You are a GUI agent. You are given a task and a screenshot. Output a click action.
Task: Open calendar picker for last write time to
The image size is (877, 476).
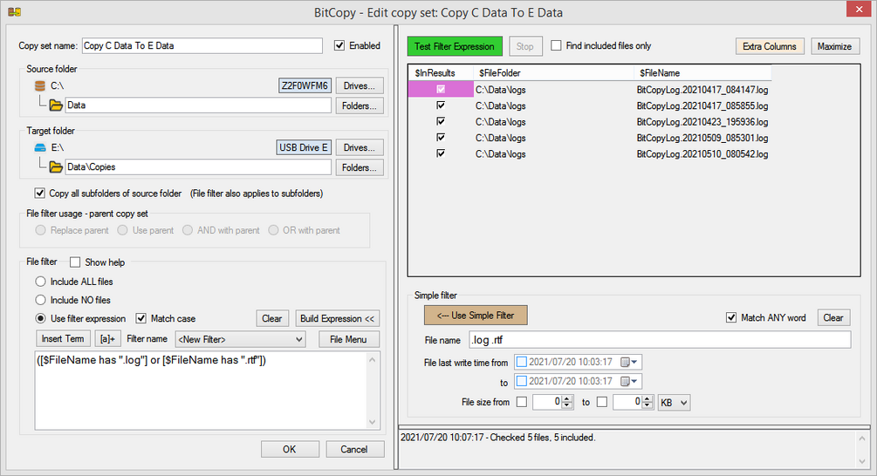(x=629, y=381)
